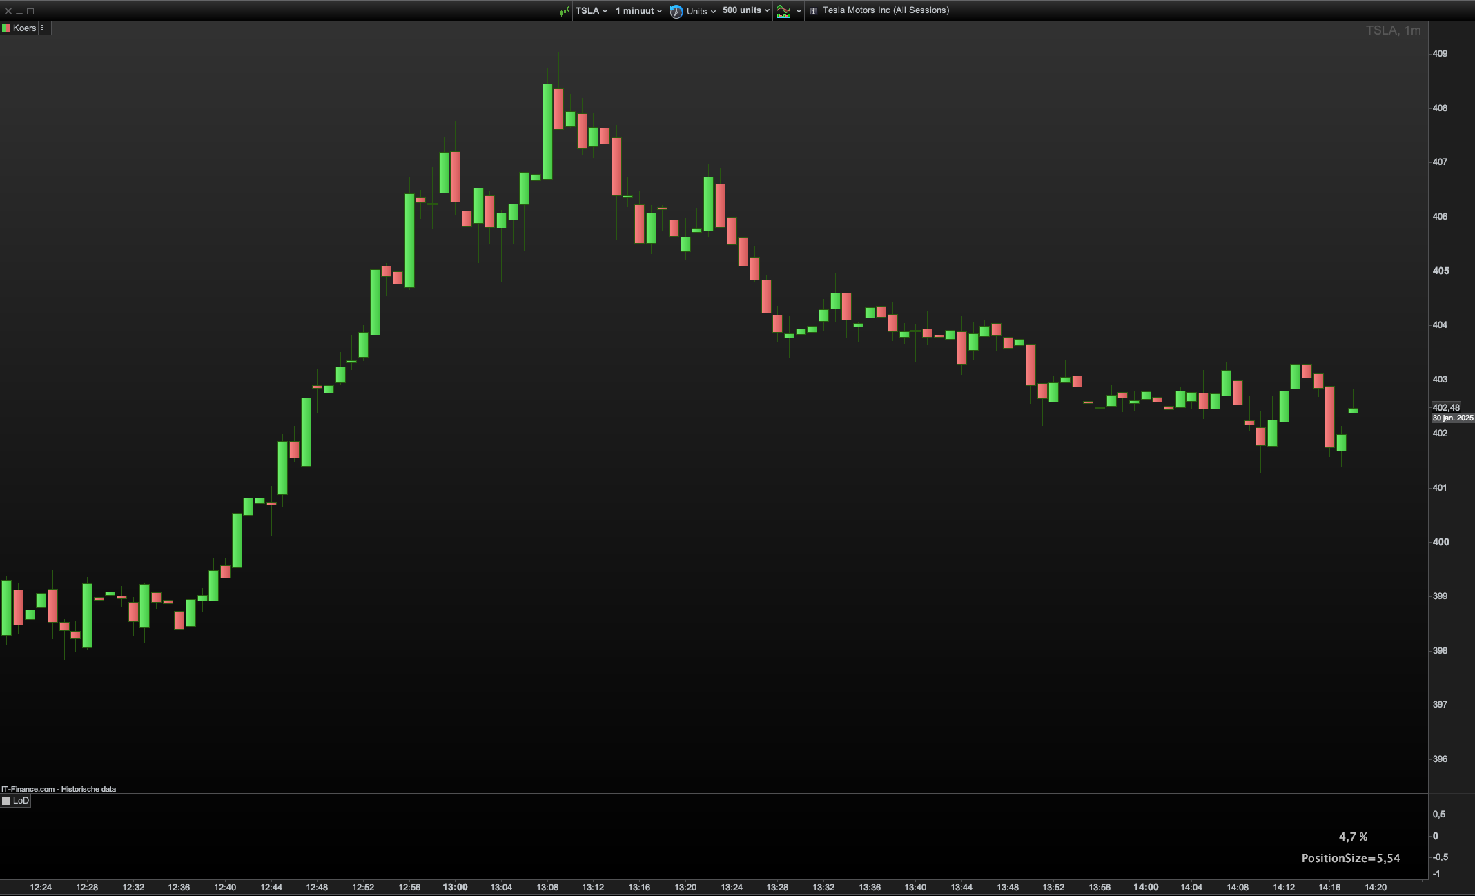Click the Koers green-red color swatch
Screen dimensions: 1475x896
6,28
